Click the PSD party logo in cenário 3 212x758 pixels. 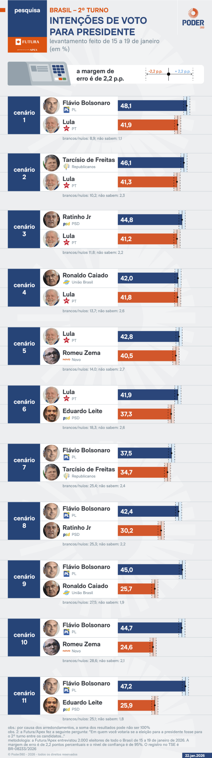click(67, 224)
